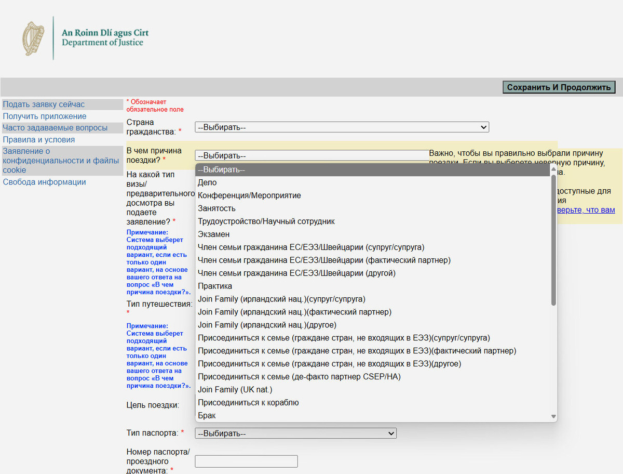Image resolution: width=623 pixels, height=474 pixels.
Task: Click the dropdown list scrollbar thumb
Action: 553,240
